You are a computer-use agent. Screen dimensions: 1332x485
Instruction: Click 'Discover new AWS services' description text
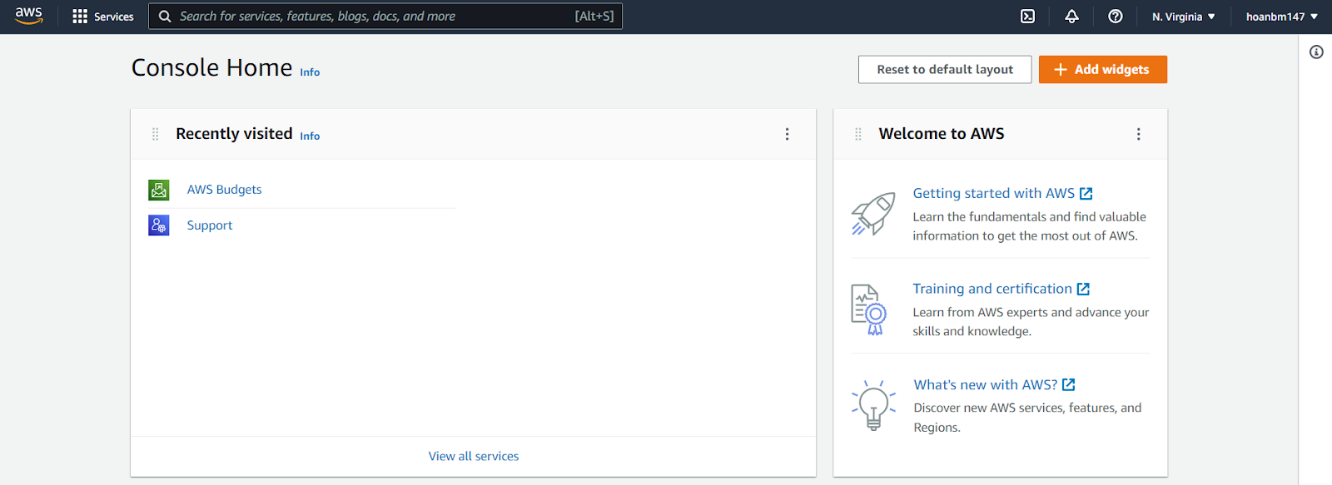click(1027, 418)
